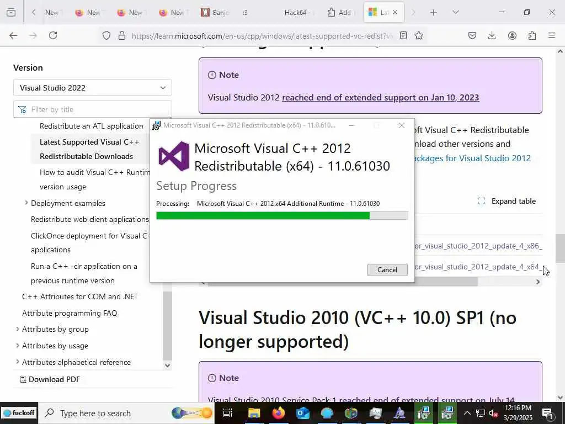Click the taskbar clock showing 12:16 PM

(518, 413)
